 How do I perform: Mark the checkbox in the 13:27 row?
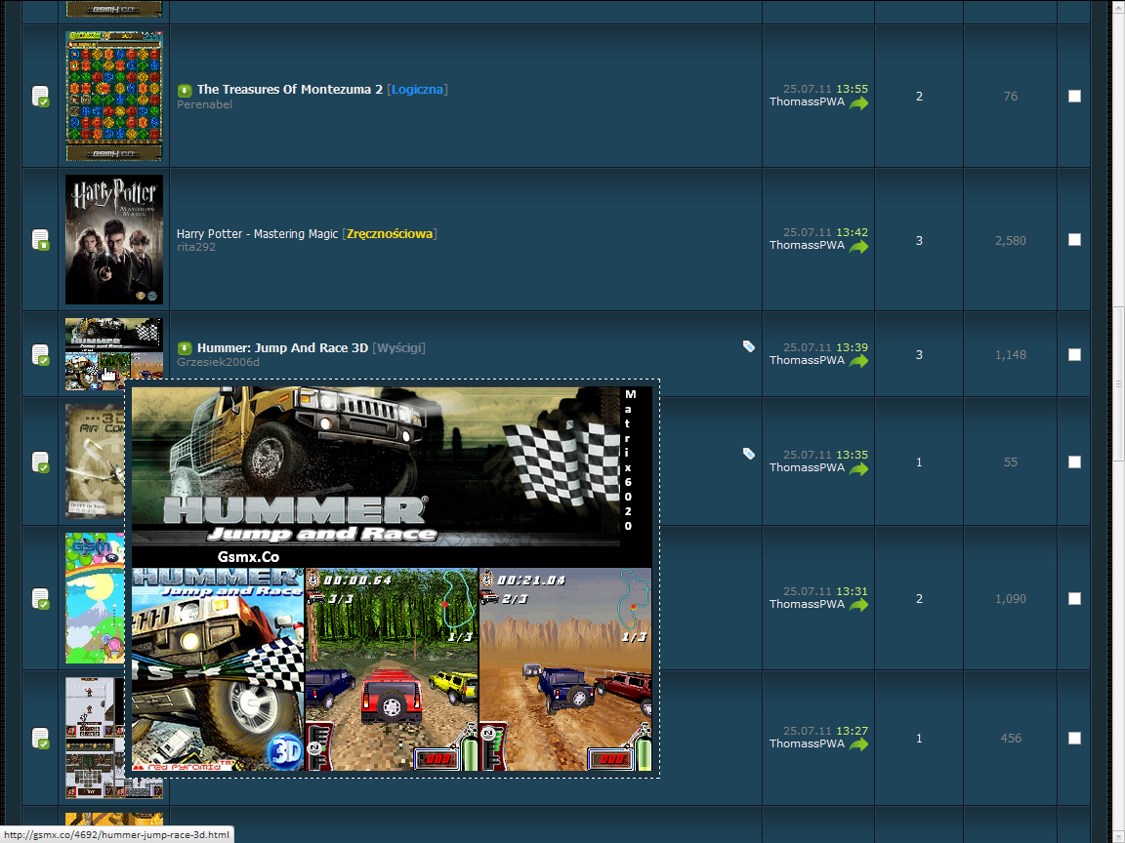(x=1074, y=739)
